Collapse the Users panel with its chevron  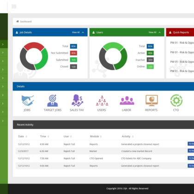click(x=160, y=32)
